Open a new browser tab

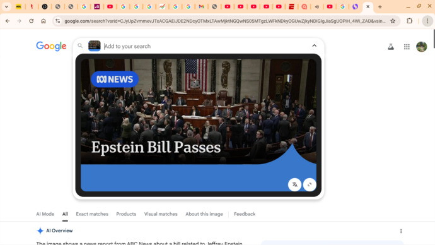380,7
